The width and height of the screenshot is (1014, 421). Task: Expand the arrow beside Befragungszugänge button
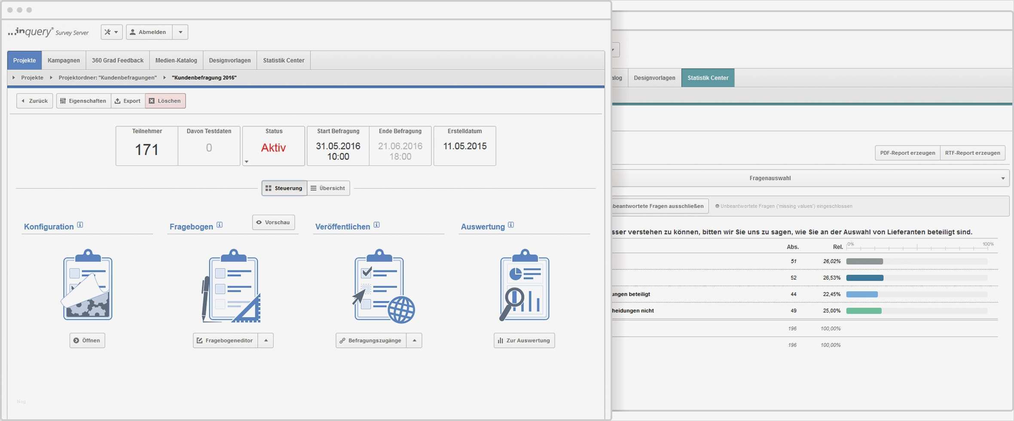[414, 341]
